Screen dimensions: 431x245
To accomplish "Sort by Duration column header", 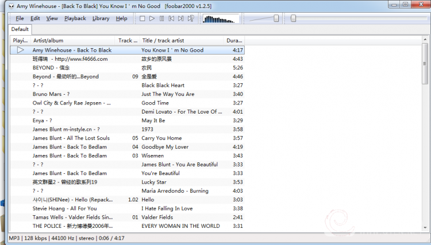I will click(x=234, y=40).
